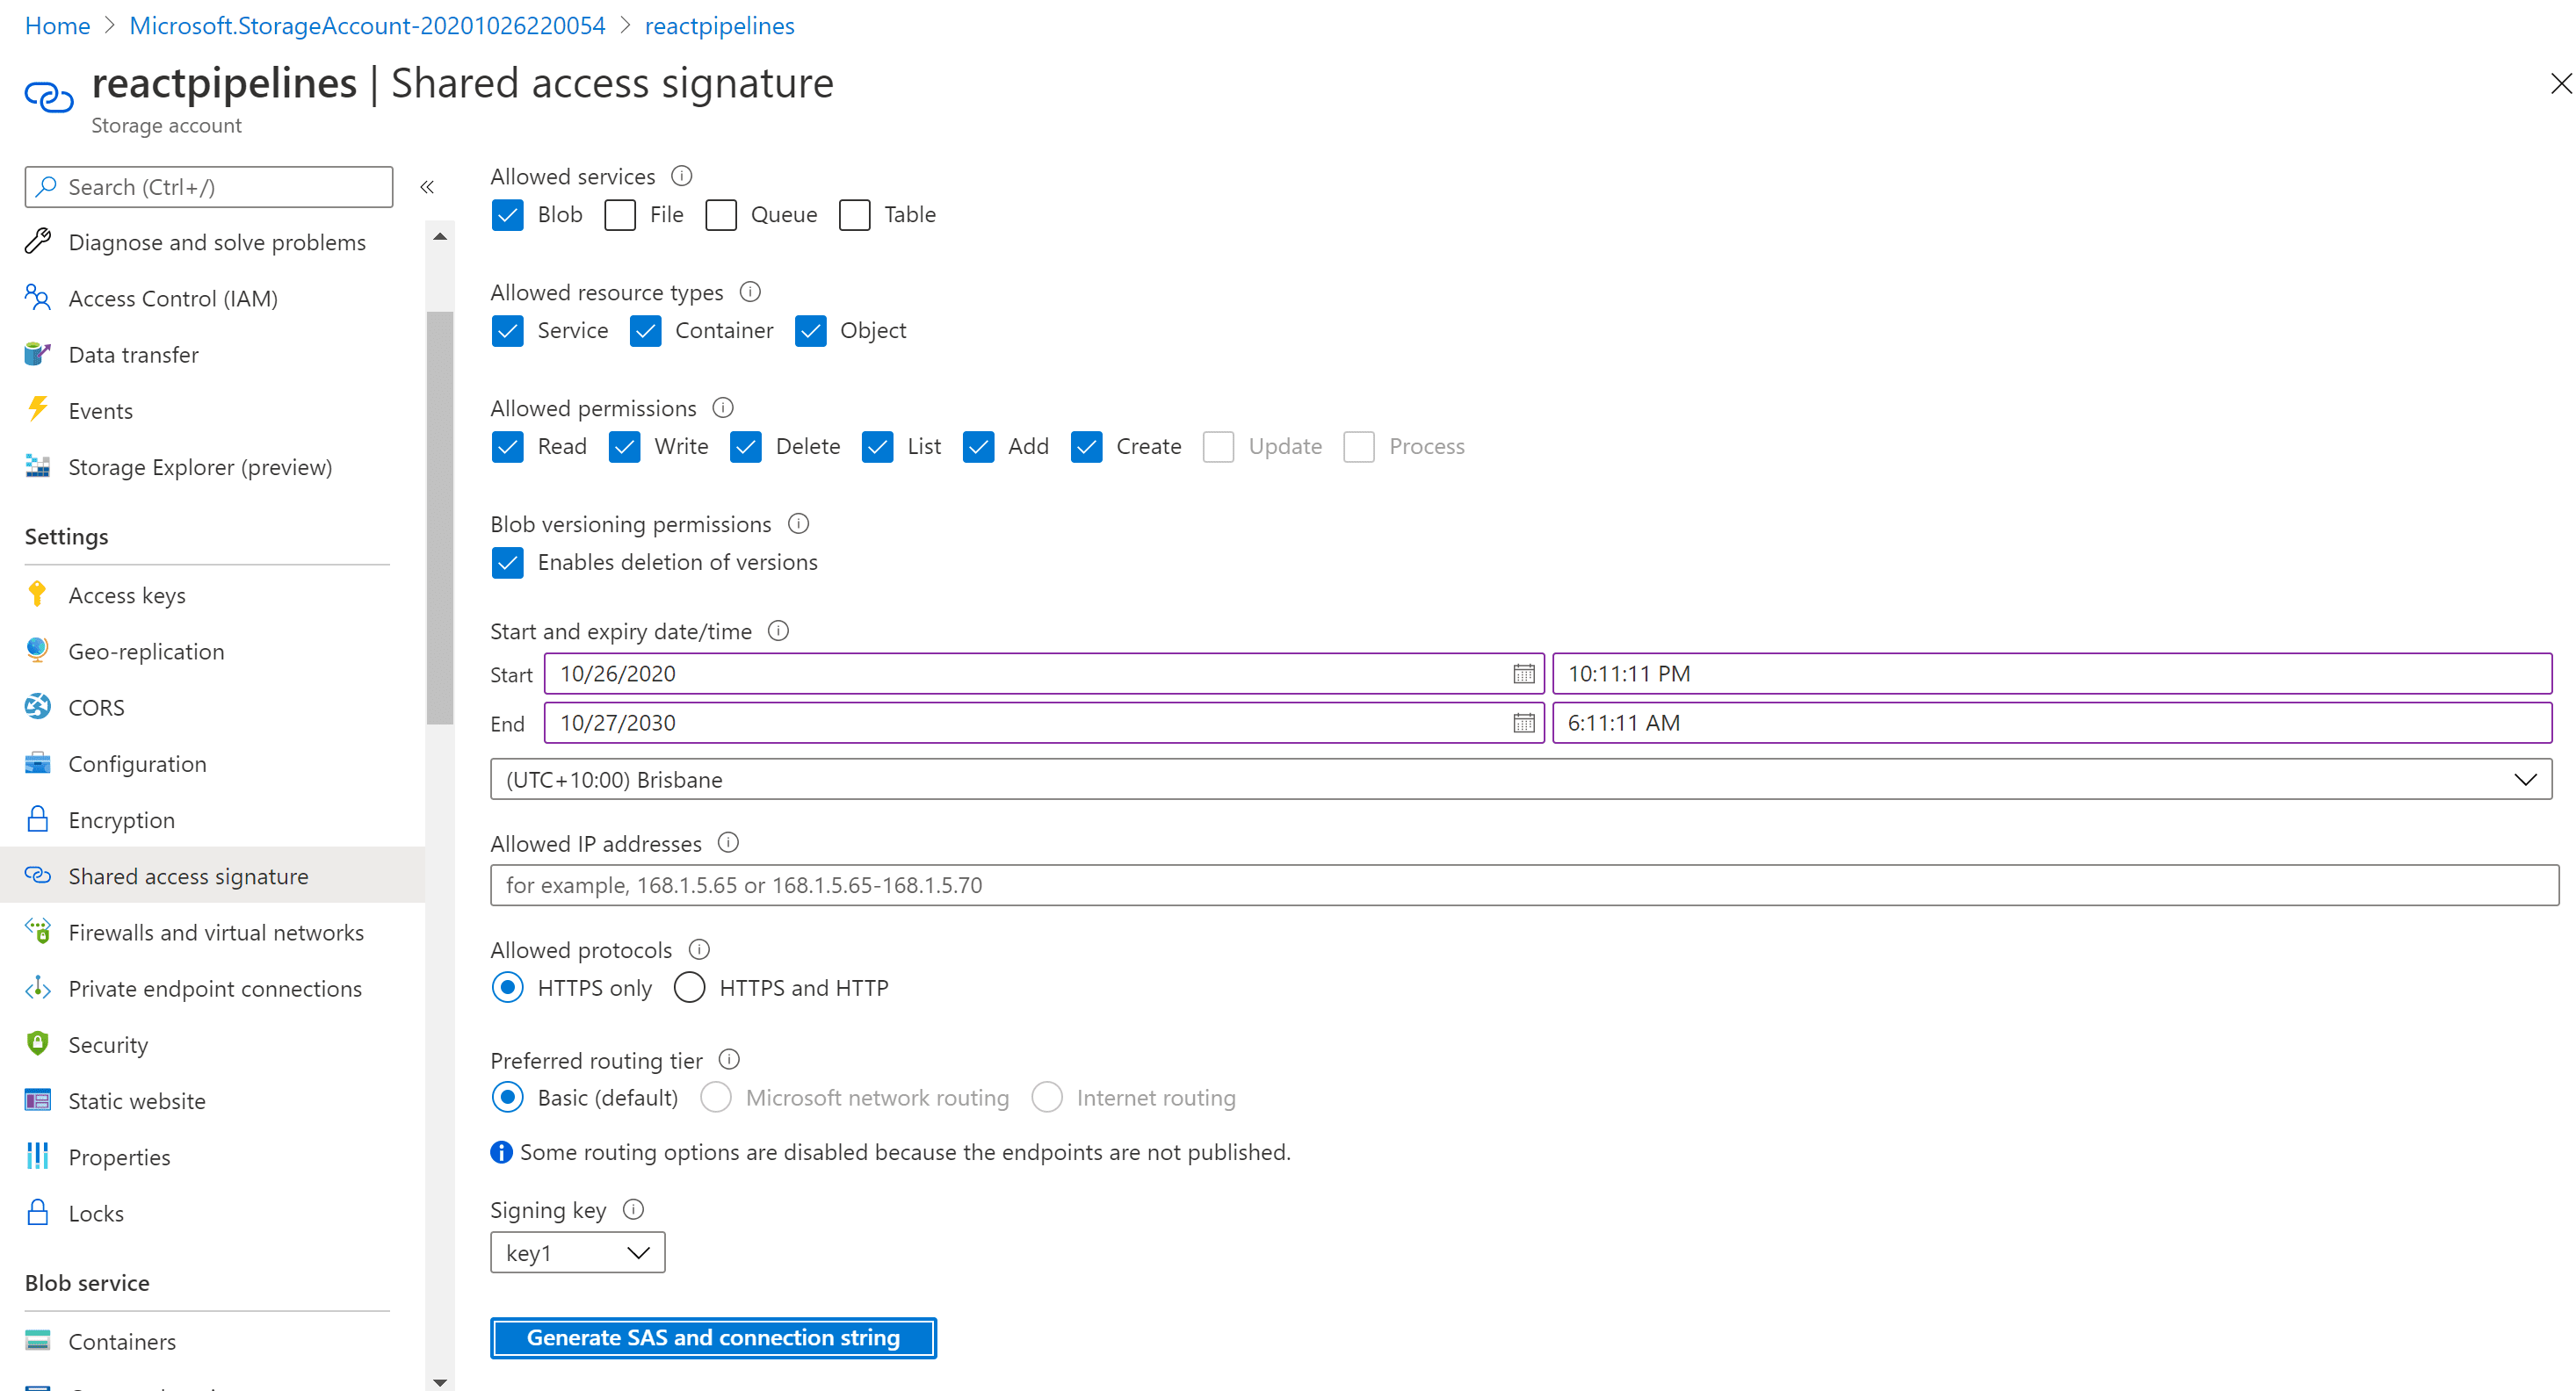Click info icon beside Allowed IP addresses
2576x1391 pixels.
coord(728,842)
